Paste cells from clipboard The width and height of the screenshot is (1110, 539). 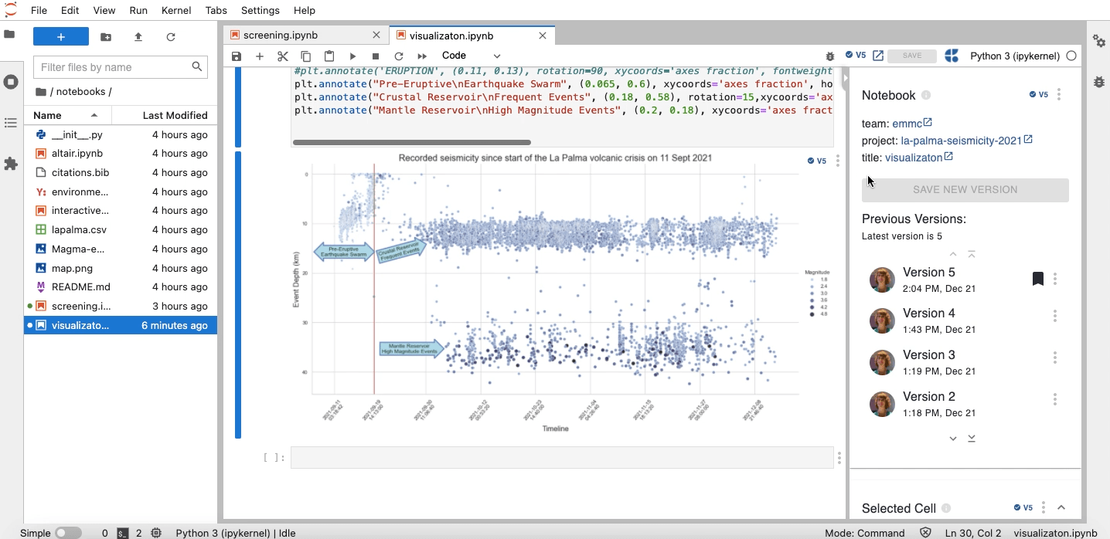click(329, 56)
